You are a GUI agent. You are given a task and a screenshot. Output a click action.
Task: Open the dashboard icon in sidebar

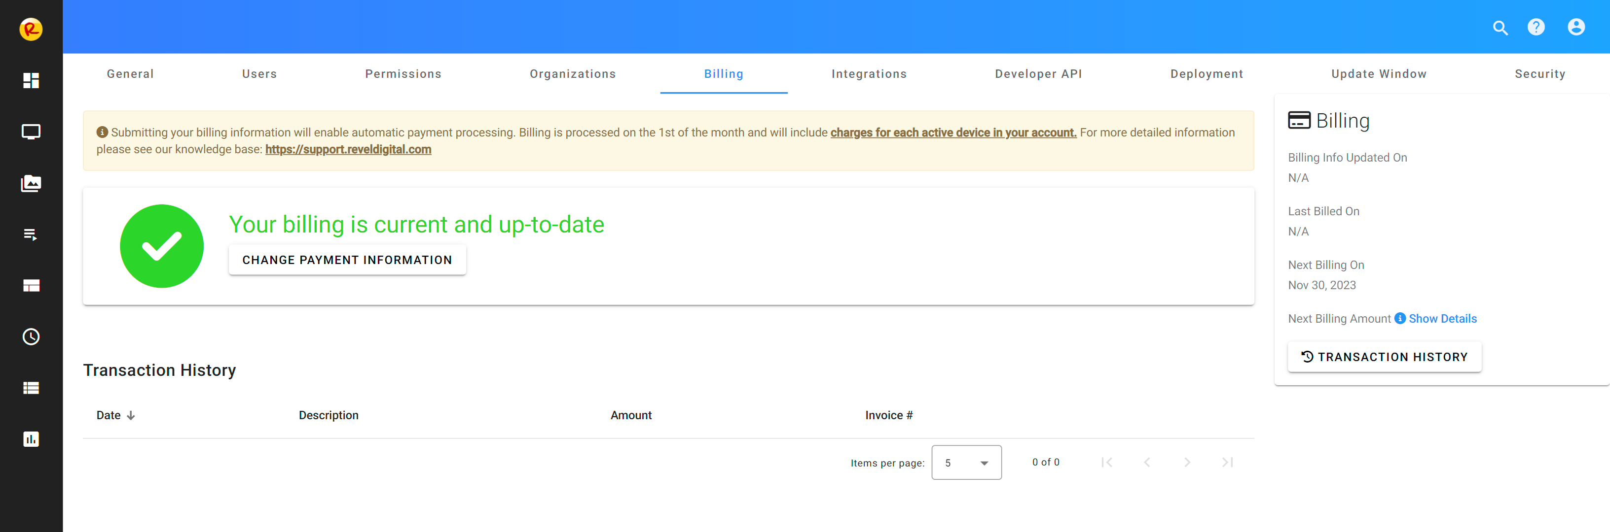31,81
